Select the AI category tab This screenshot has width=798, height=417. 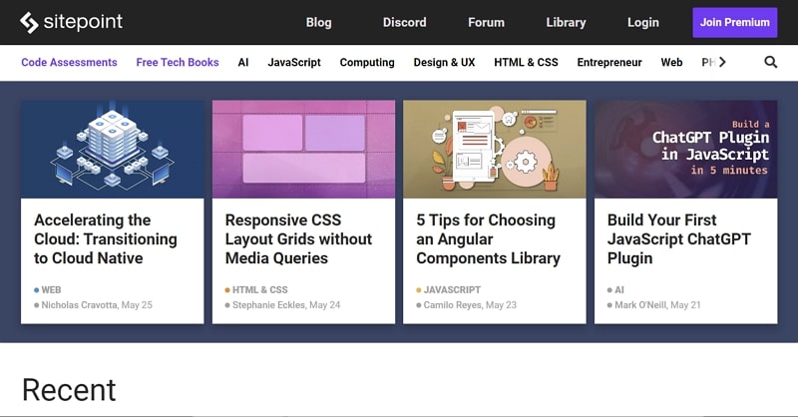pos(243,62)
